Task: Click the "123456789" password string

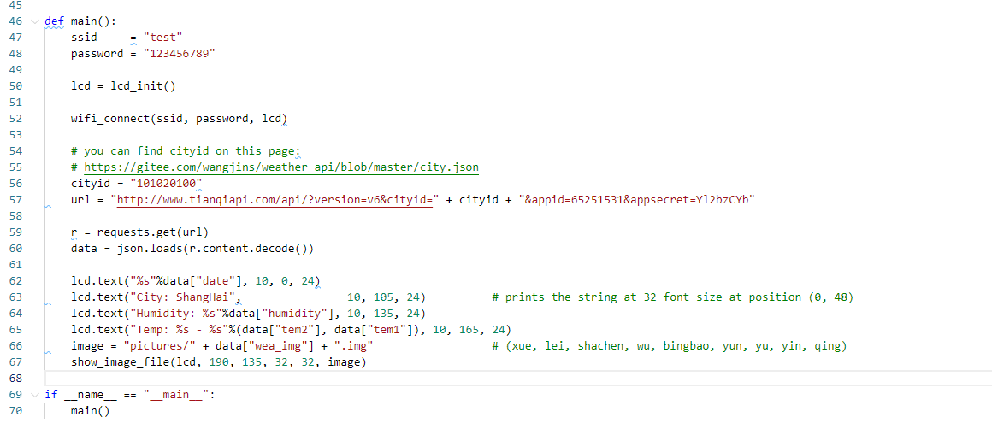Action: tap(180, 54)
